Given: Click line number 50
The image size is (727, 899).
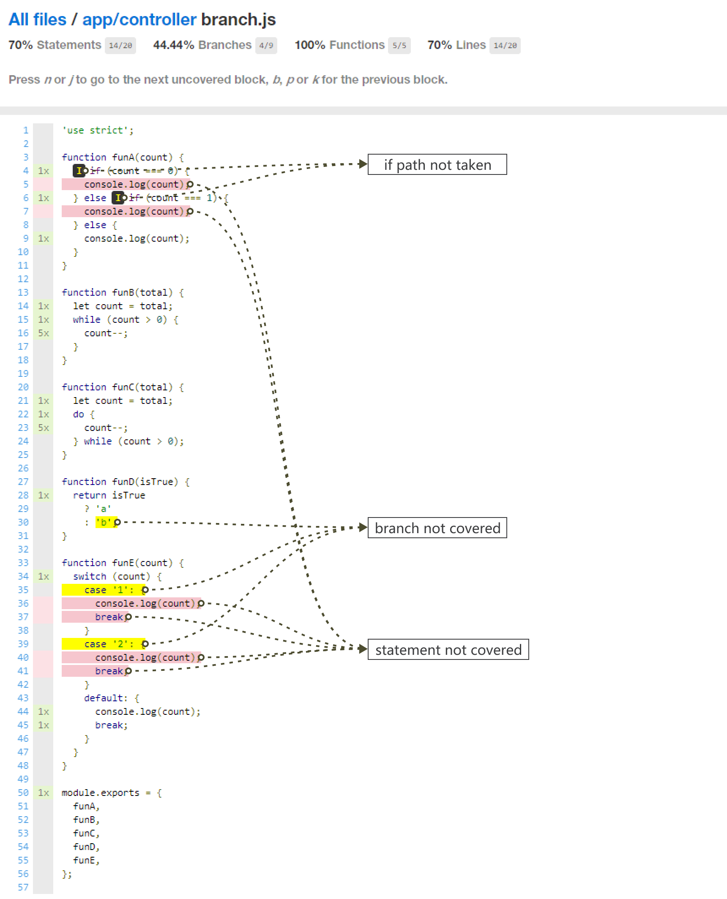Looking at the screenshot, I should click(23, 793).
